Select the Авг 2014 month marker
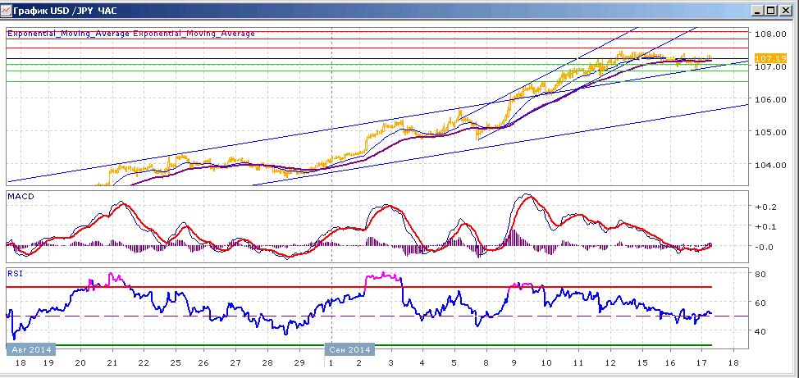Viewport: 799px width, 378px height. (x=30, y=349)
